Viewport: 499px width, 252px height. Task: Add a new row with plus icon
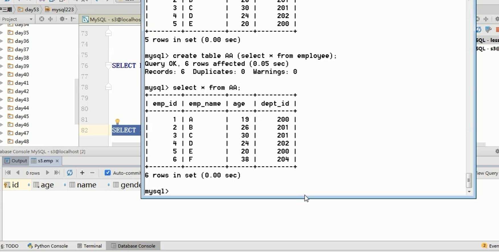point(82,173)
